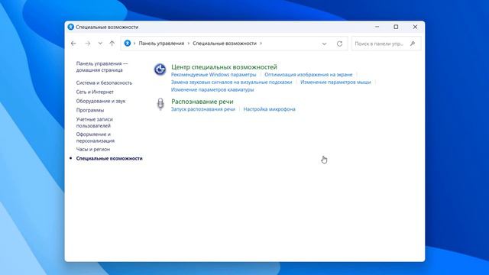The height and width of the screenshot is (275, 489).
Task: Go up one level with up arrow
Action: (112, 44)
